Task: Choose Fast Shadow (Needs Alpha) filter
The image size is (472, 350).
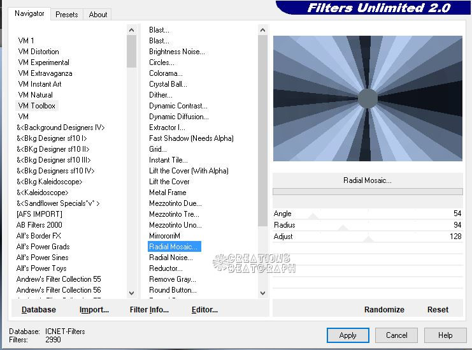Action: tap(191, 138)
